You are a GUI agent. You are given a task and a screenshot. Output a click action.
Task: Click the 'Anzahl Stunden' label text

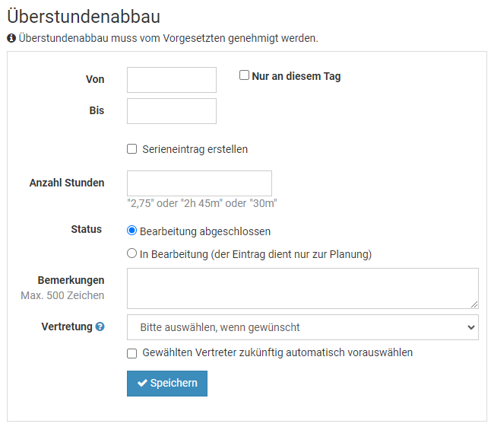coord(67,183)
